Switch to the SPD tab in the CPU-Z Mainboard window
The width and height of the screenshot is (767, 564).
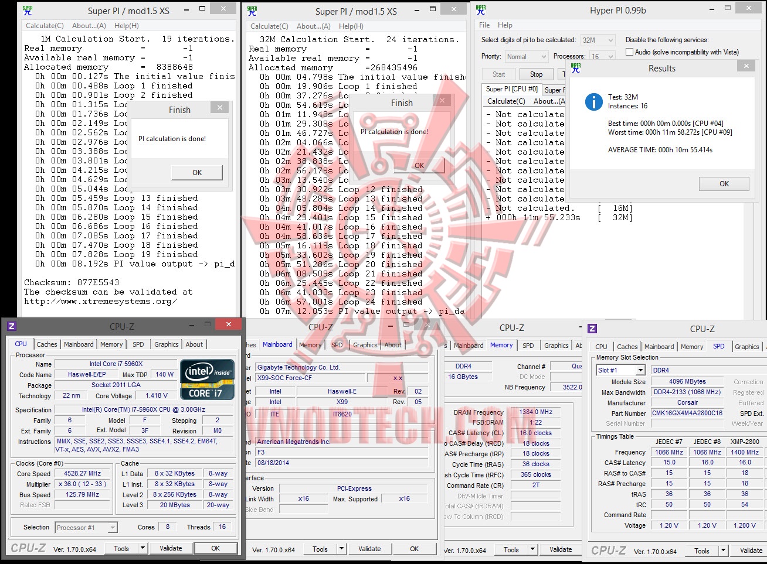click(x=337, y=345)
